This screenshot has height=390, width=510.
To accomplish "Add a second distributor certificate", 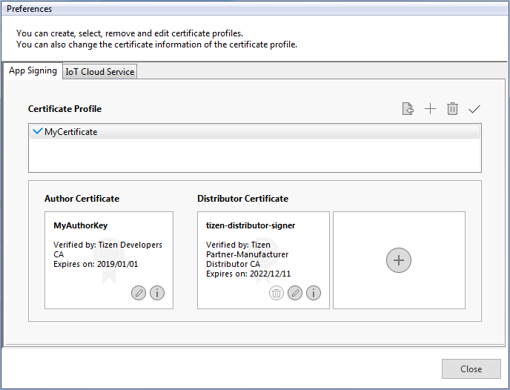I will 399,260.
